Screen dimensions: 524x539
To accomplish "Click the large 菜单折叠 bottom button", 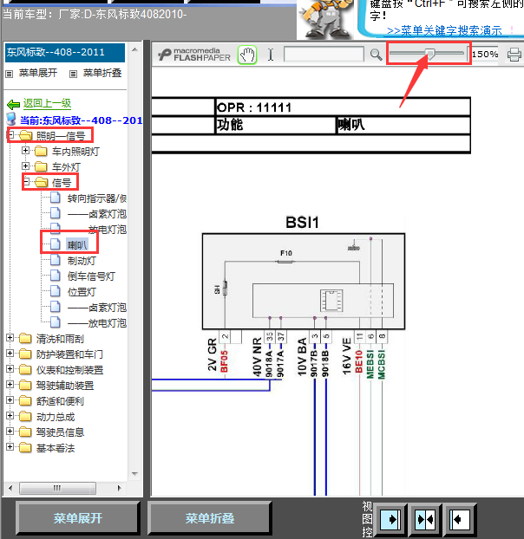I will (x=210, y=518).
